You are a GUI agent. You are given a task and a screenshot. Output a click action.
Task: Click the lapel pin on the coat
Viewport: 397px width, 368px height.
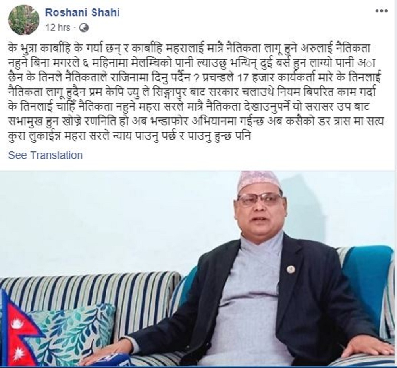(291, 269)
